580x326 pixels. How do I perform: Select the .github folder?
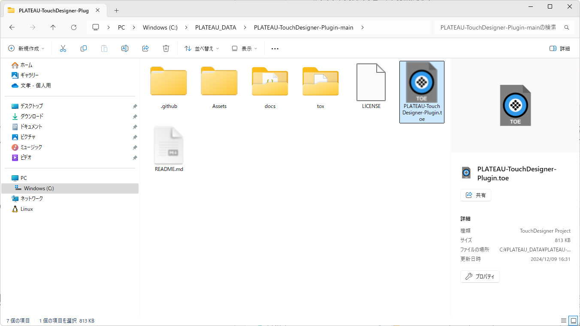click(169, 87)
